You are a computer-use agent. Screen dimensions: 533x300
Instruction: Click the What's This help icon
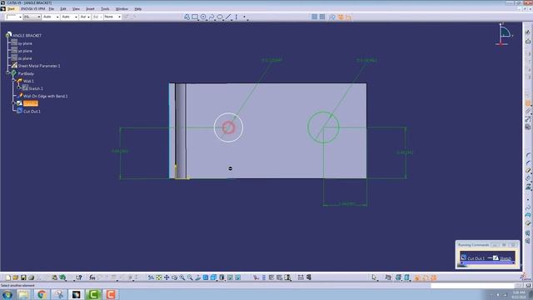coord(78,277)
